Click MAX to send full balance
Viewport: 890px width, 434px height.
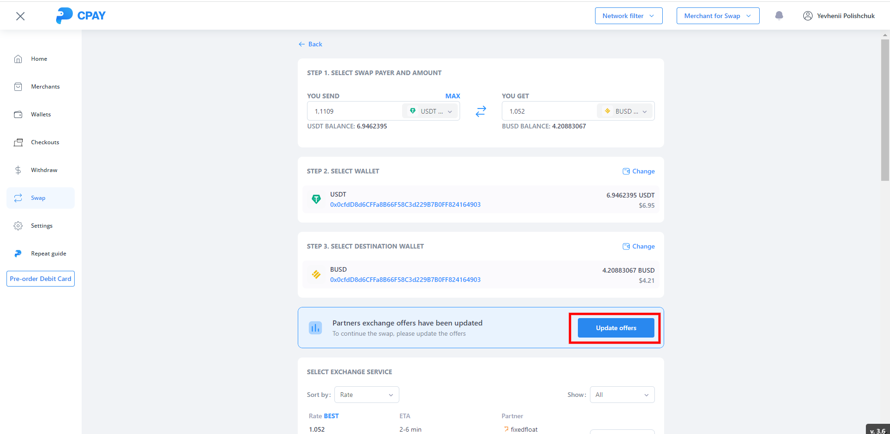point(452,96)
